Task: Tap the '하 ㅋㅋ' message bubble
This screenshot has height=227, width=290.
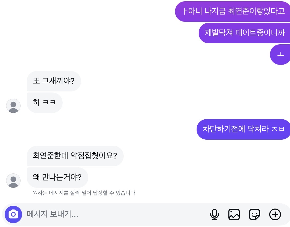Action: [x=44, y=103]
